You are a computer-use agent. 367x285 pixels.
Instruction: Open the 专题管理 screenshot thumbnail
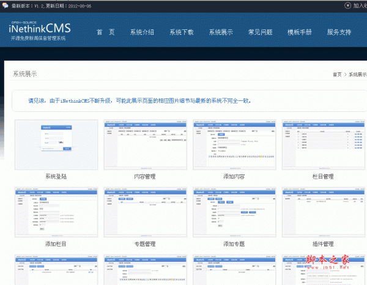(x=146, y=212)
